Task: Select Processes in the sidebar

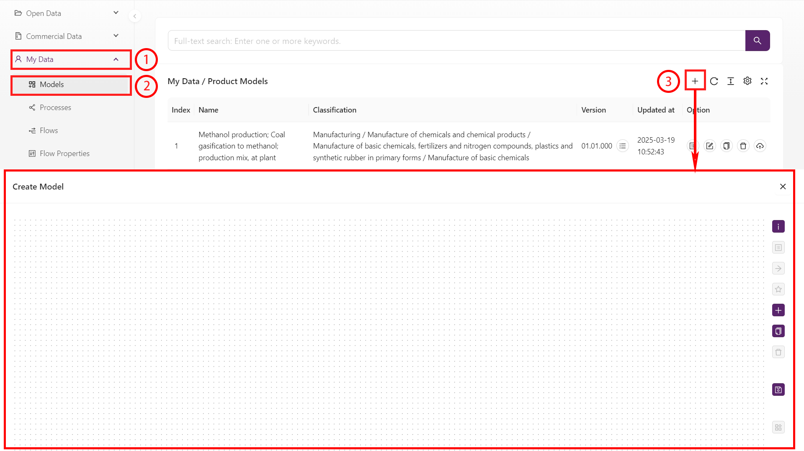Action: click(x=55, y=108)
